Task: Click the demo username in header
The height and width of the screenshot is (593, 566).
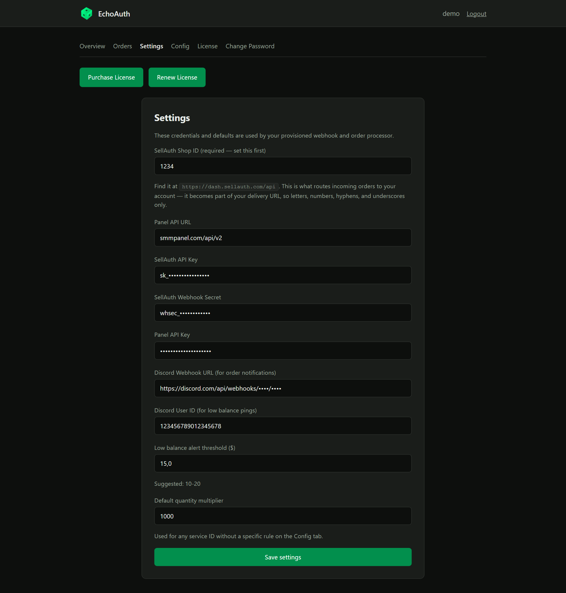Action: coord(451,14)
